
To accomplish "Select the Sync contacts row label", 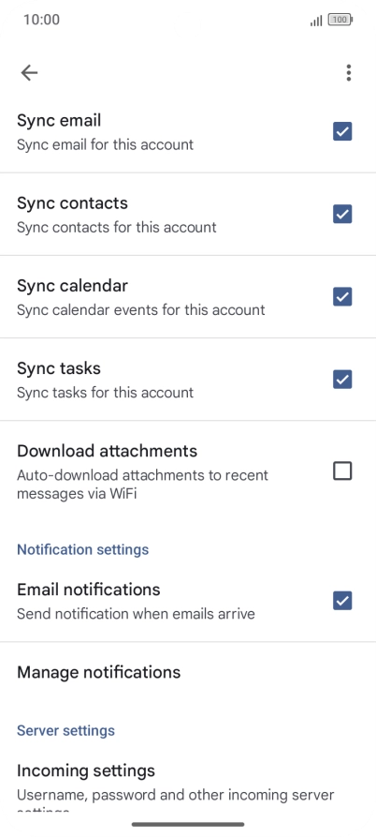I will click(72, 203).
